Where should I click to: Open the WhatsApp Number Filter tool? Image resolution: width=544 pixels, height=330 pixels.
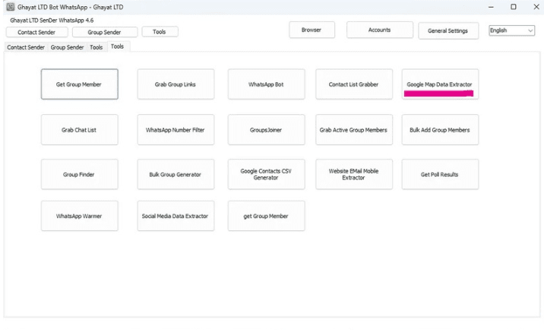176,130
